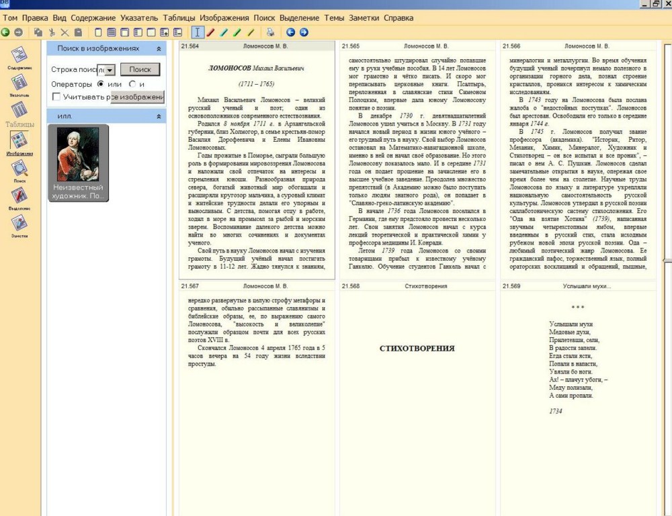Click page number 21.569

tap(511, 286)
